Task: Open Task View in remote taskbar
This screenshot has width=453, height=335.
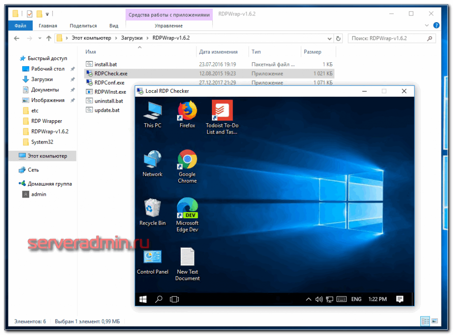Action: [174, 299]
